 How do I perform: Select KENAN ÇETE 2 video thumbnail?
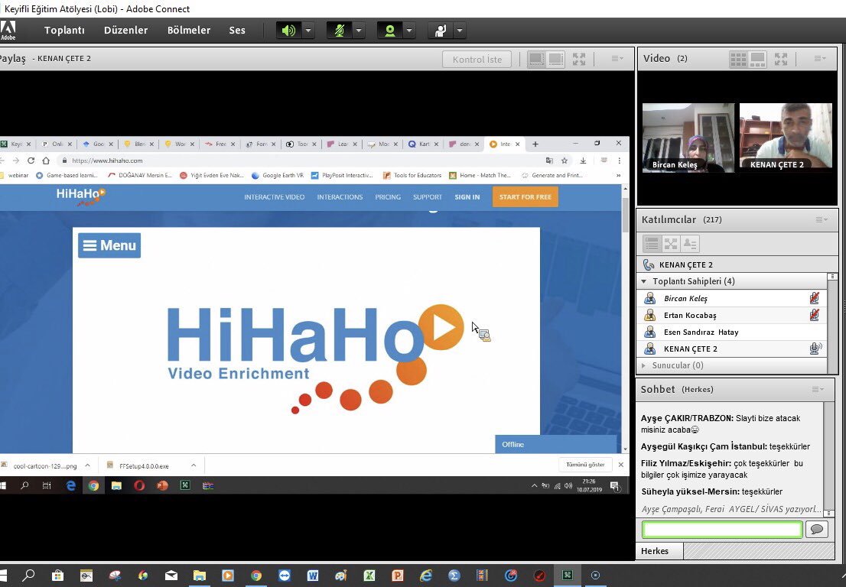786,136
